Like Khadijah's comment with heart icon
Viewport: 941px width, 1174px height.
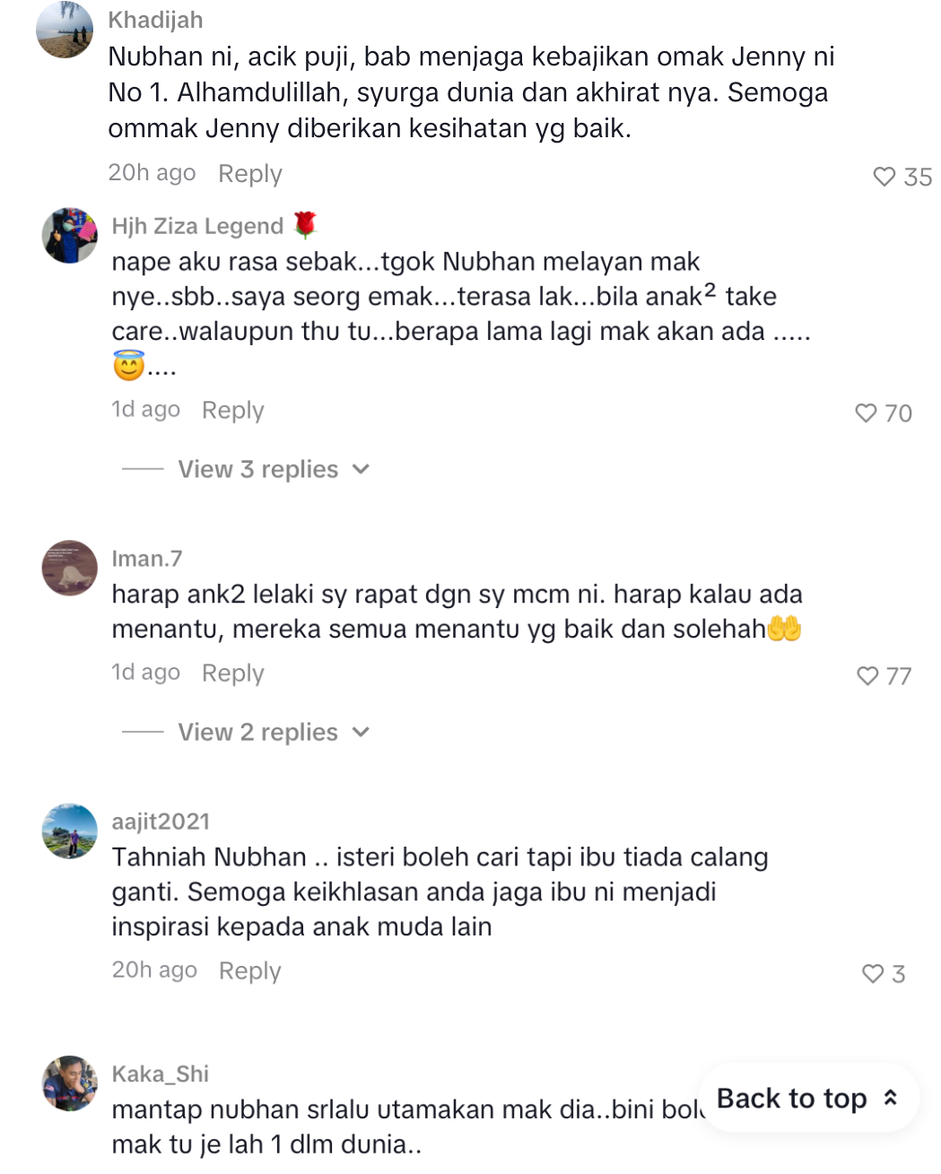coord(884,177)
